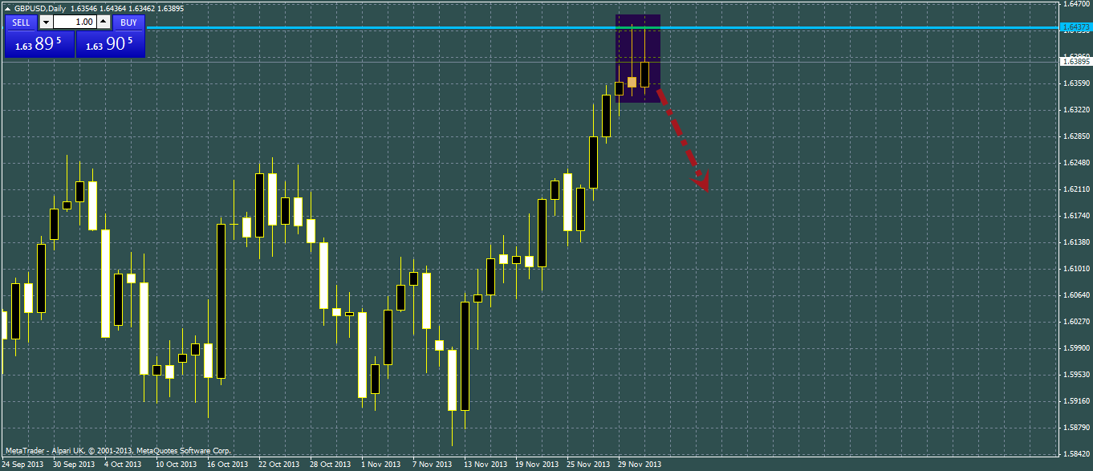Collapse the one-click trading panel triangle
The height and width of the screenshot is (471, 1093).
(7, 9)
